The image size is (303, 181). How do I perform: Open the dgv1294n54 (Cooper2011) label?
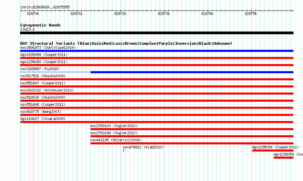pos(44,62)
